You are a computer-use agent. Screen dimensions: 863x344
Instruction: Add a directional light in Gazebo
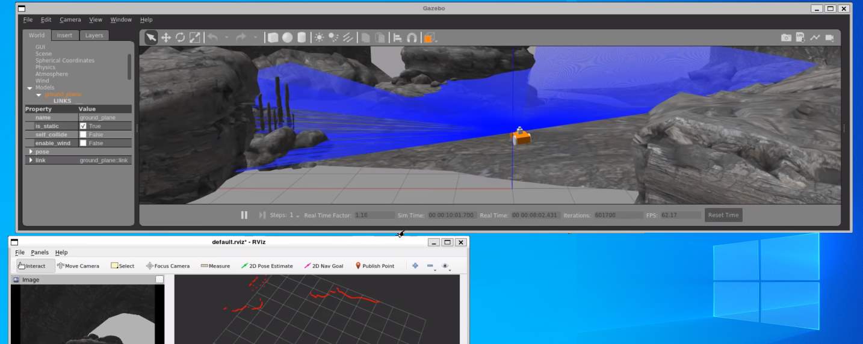[x=348, y=37]
